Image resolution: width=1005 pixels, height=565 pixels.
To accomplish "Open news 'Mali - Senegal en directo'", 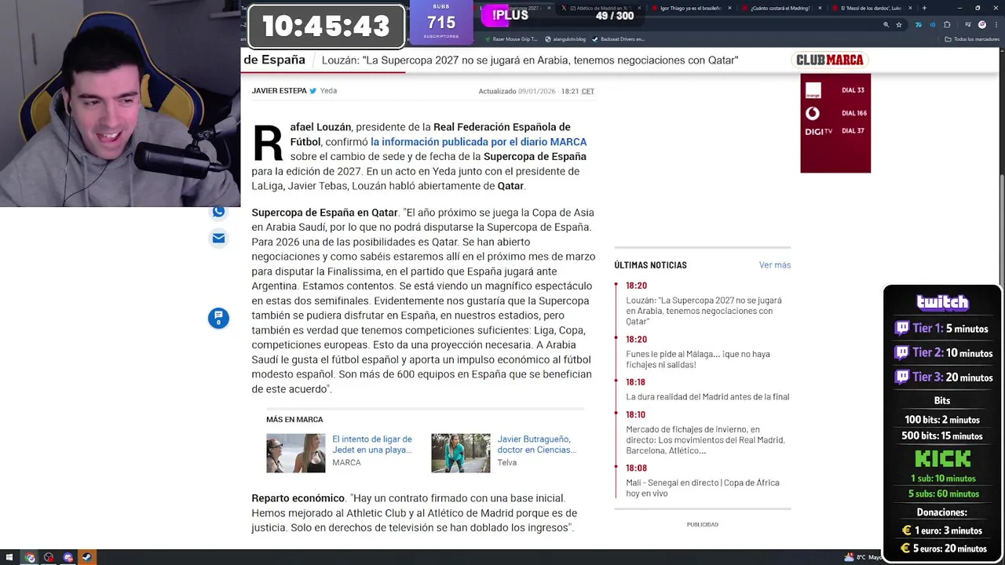I will click(x=703, y=488).
